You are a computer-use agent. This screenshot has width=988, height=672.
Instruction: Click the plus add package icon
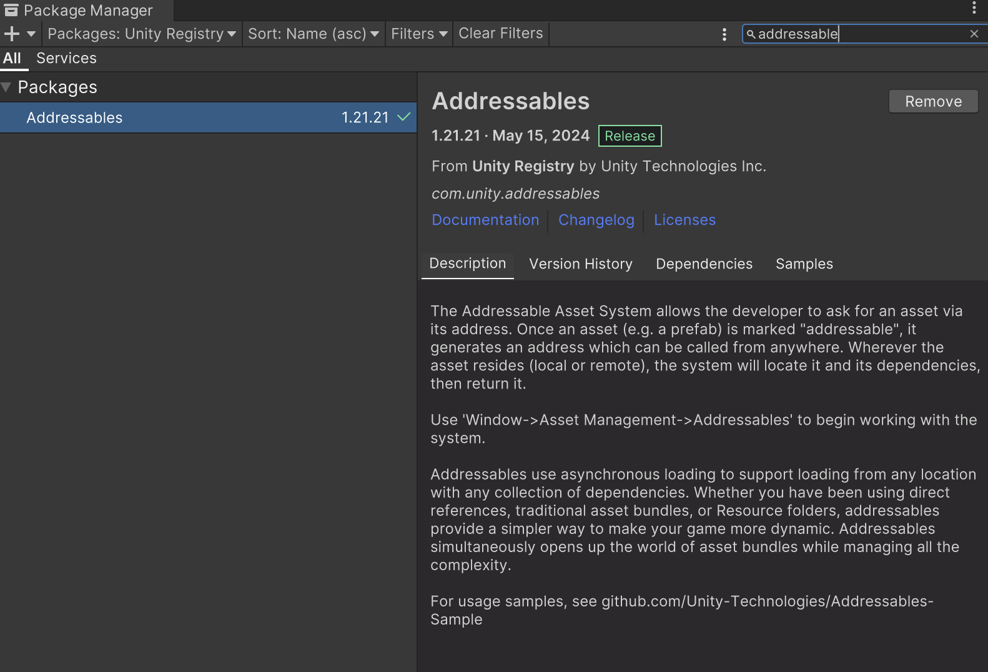click(x=12, y=34)
